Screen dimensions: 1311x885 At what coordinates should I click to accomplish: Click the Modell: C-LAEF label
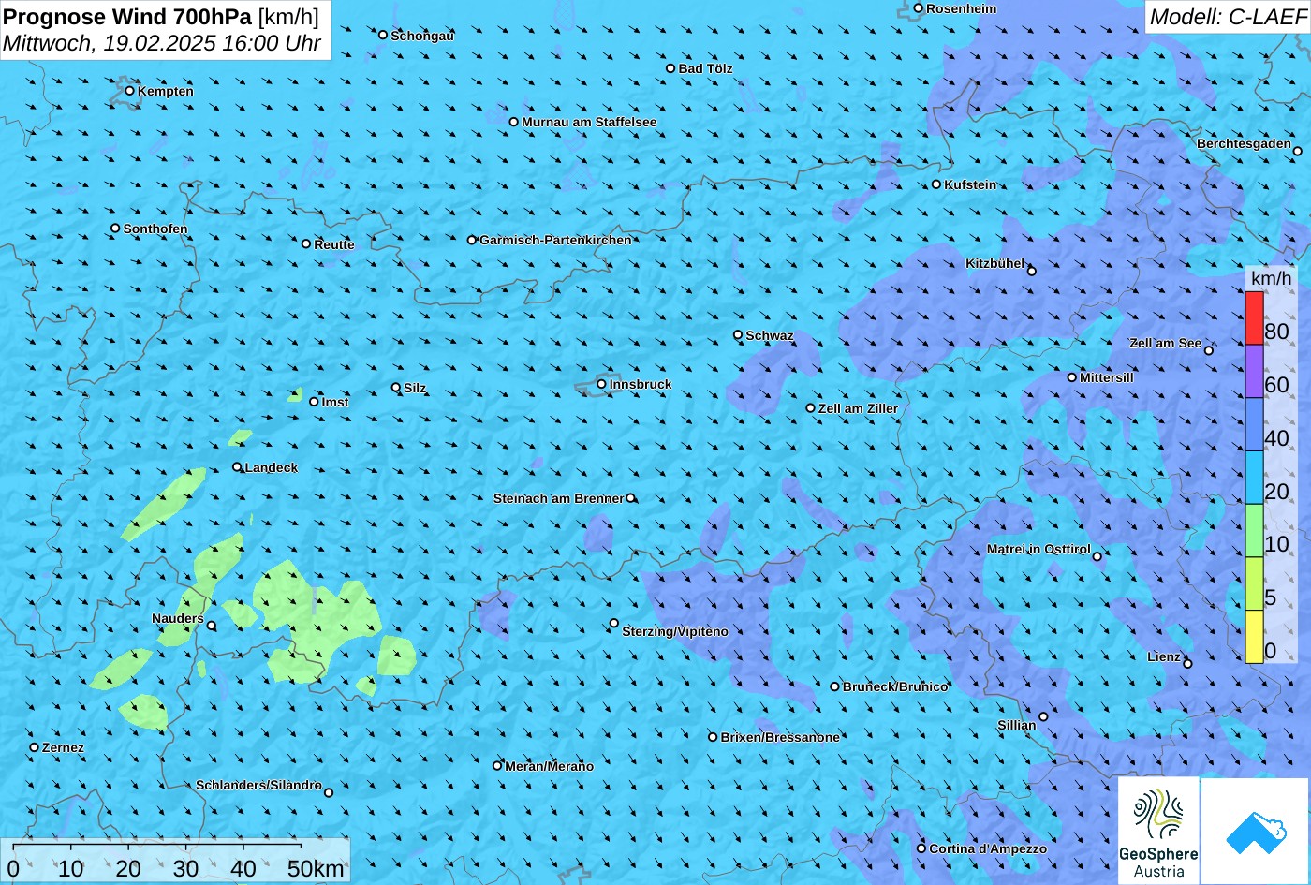pos(1227,17)
